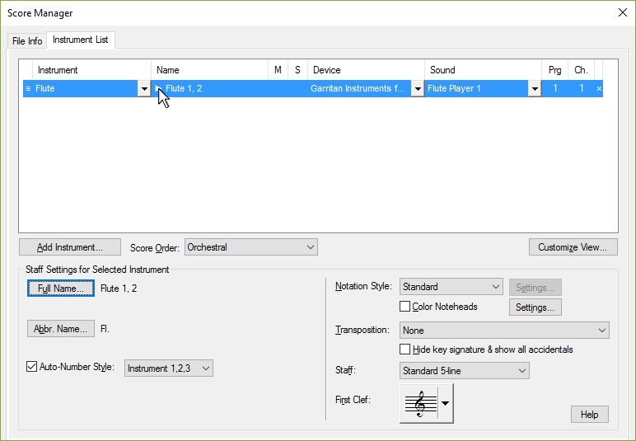
Task: Click the Name column header
Action: (x=210, y=70)
